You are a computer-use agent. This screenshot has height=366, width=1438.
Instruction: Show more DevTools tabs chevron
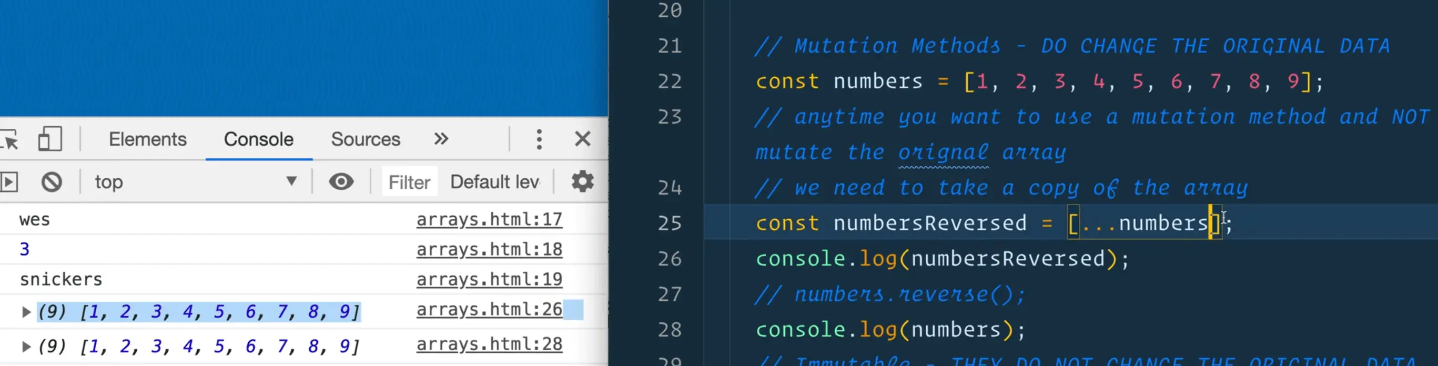click(x=441, y=139)
